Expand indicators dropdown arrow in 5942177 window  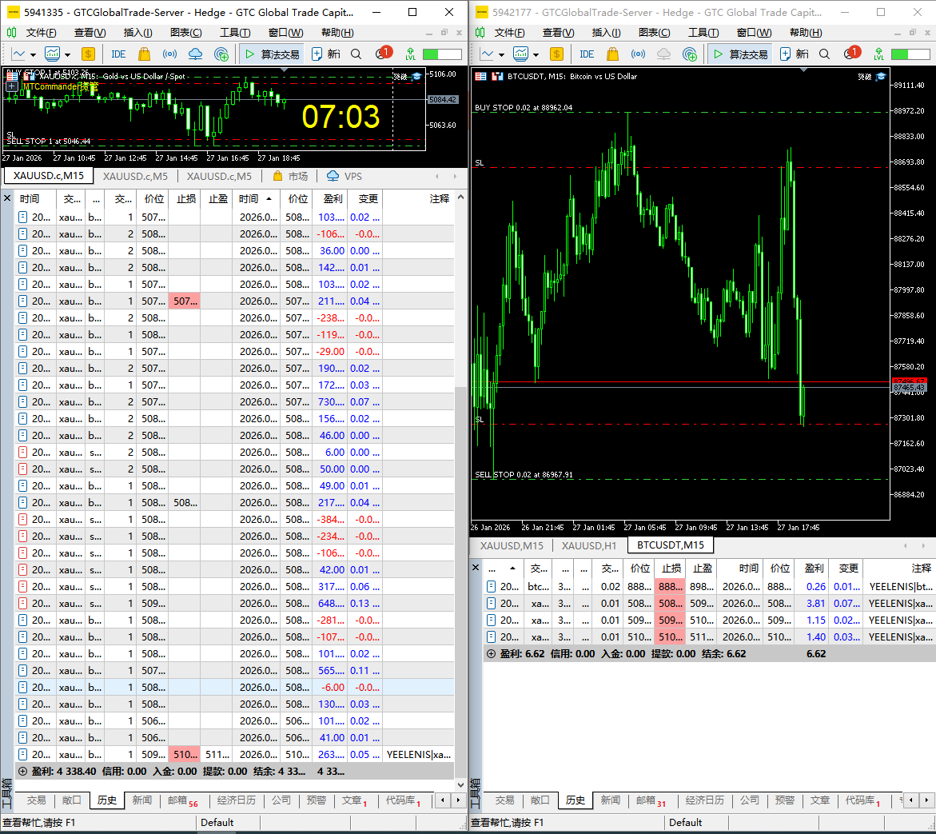click(x=536, y=55)
